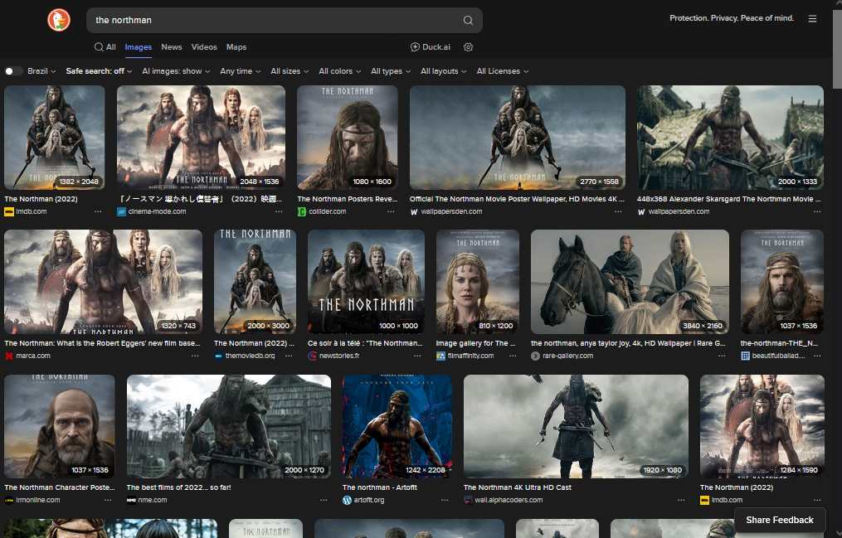The height and width of the screenshot is (538, 842).
Task: Toggle the Brazil region switch
Action: point(13,71)
